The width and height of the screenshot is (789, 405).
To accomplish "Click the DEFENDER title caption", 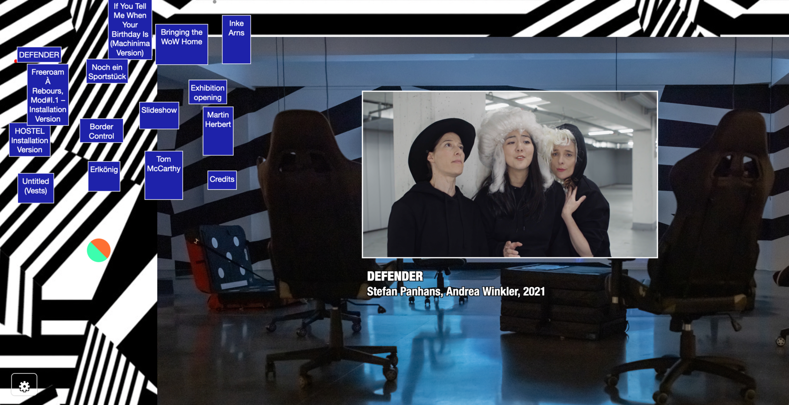I will [395, 276].
